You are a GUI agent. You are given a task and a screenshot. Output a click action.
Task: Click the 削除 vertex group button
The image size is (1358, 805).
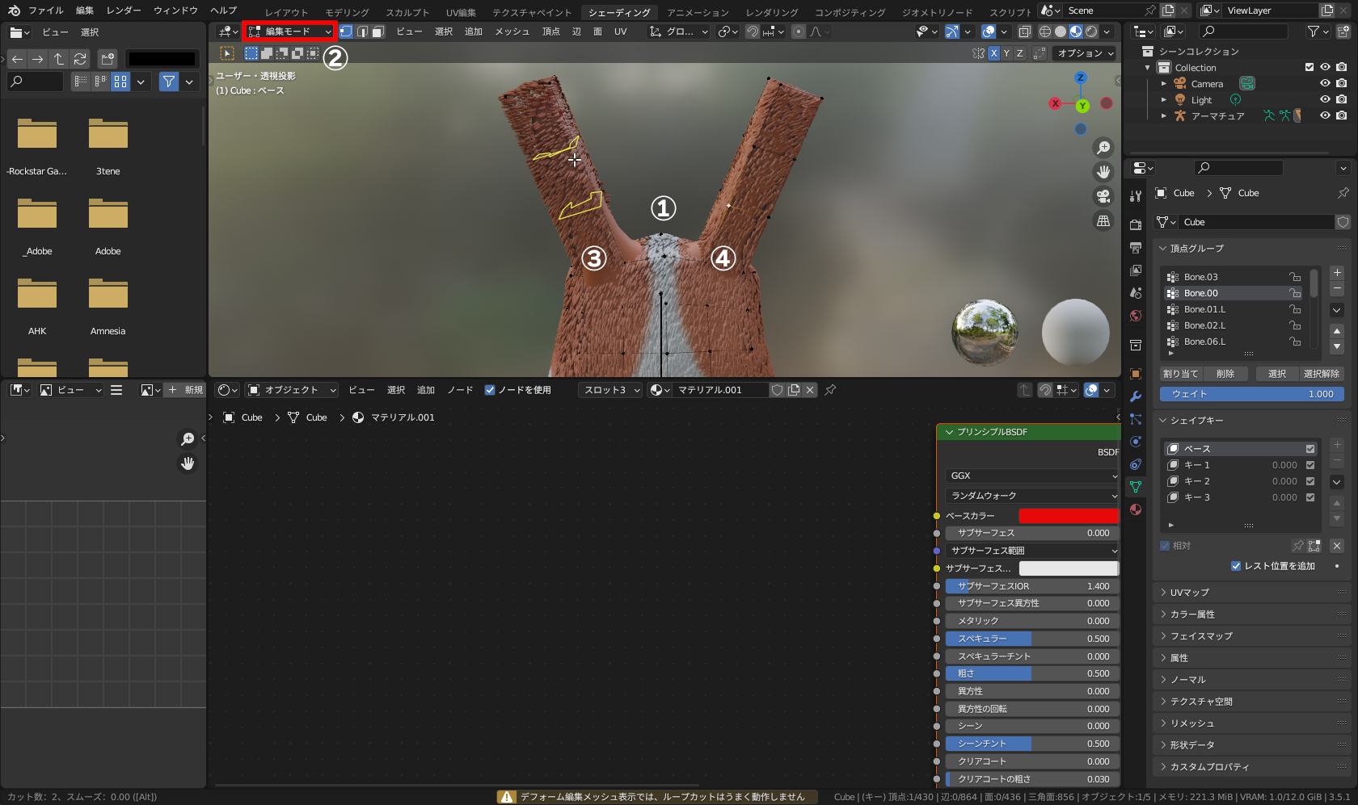coord(1225,374)
